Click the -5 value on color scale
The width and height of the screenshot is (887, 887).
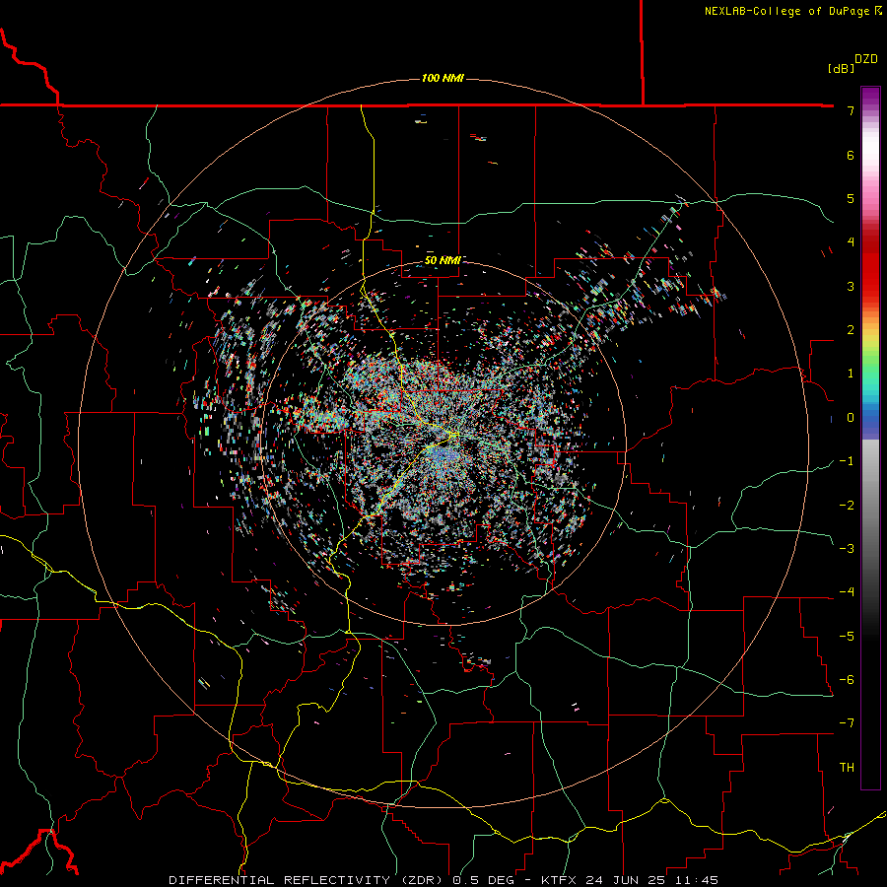847,637
